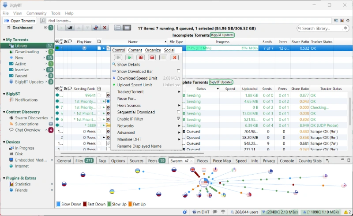Switch to the Piece Map tab

point(222,161)
